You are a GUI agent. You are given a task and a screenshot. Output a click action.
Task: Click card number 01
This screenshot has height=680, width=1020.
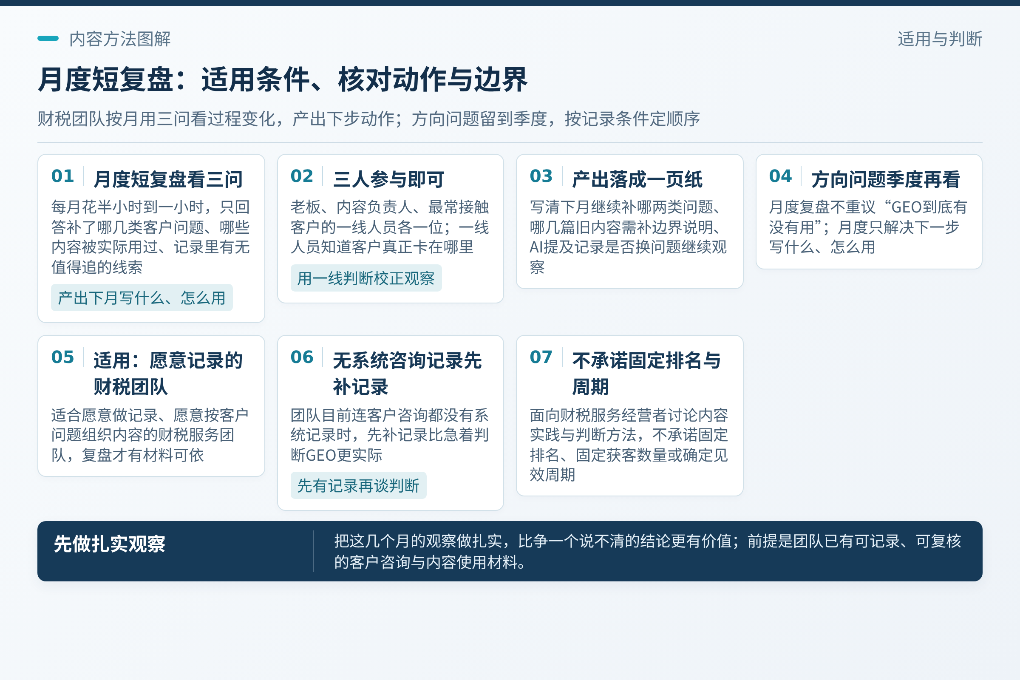[62, 176]
